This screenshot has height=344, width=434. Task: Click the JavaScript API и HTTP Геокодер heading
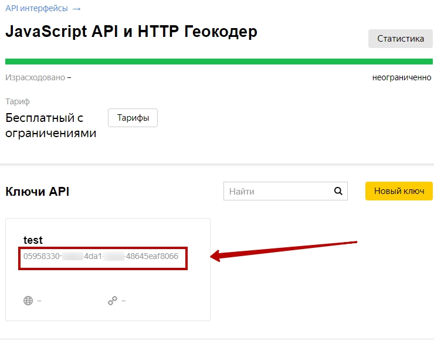[x=131, y=32]
